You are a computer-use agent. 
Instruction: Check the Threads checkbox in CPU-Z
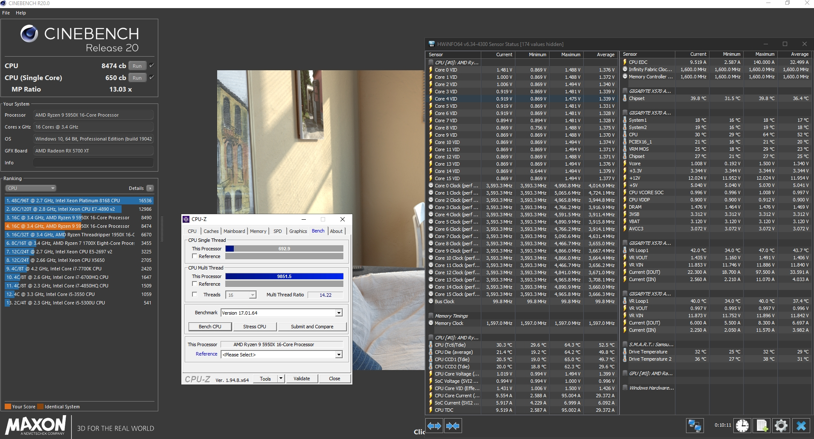tap(195, 295)
